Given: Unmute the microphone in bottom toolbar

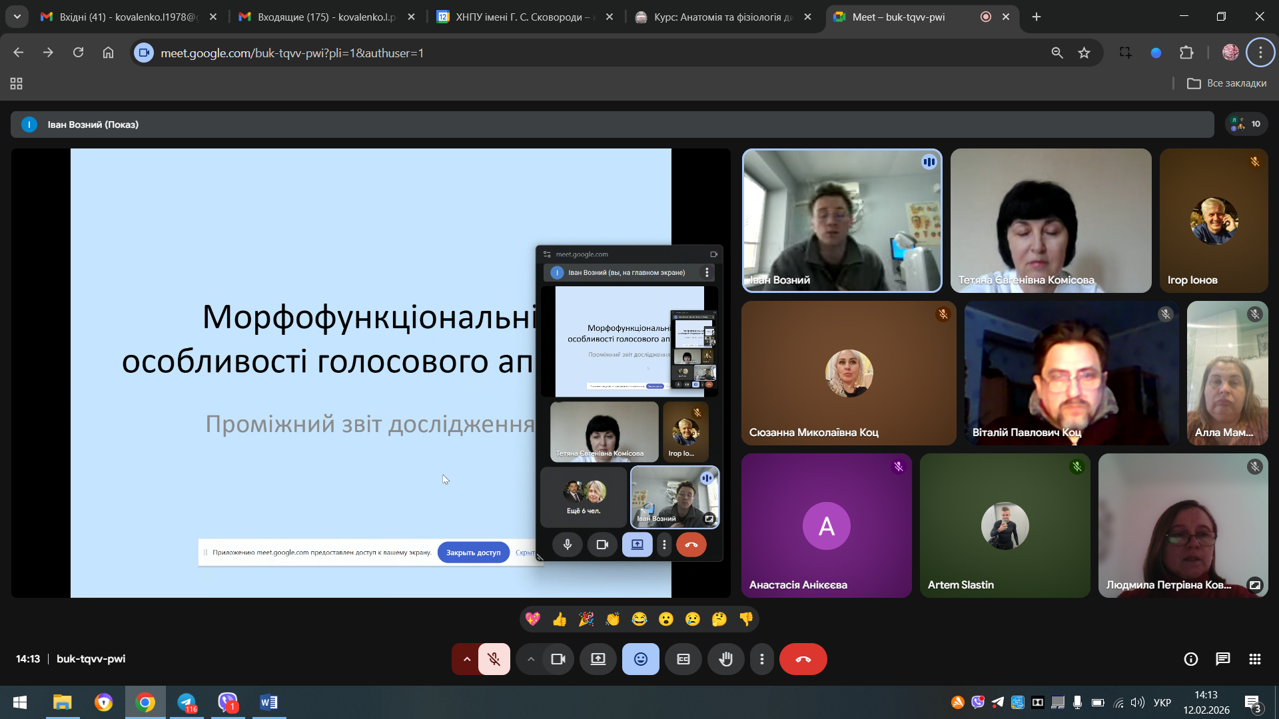Looking at the screenshot, I should click(x=494, y=659).
